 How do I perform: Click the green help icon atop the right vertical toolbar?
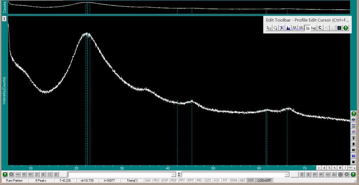tap(354, 114)
